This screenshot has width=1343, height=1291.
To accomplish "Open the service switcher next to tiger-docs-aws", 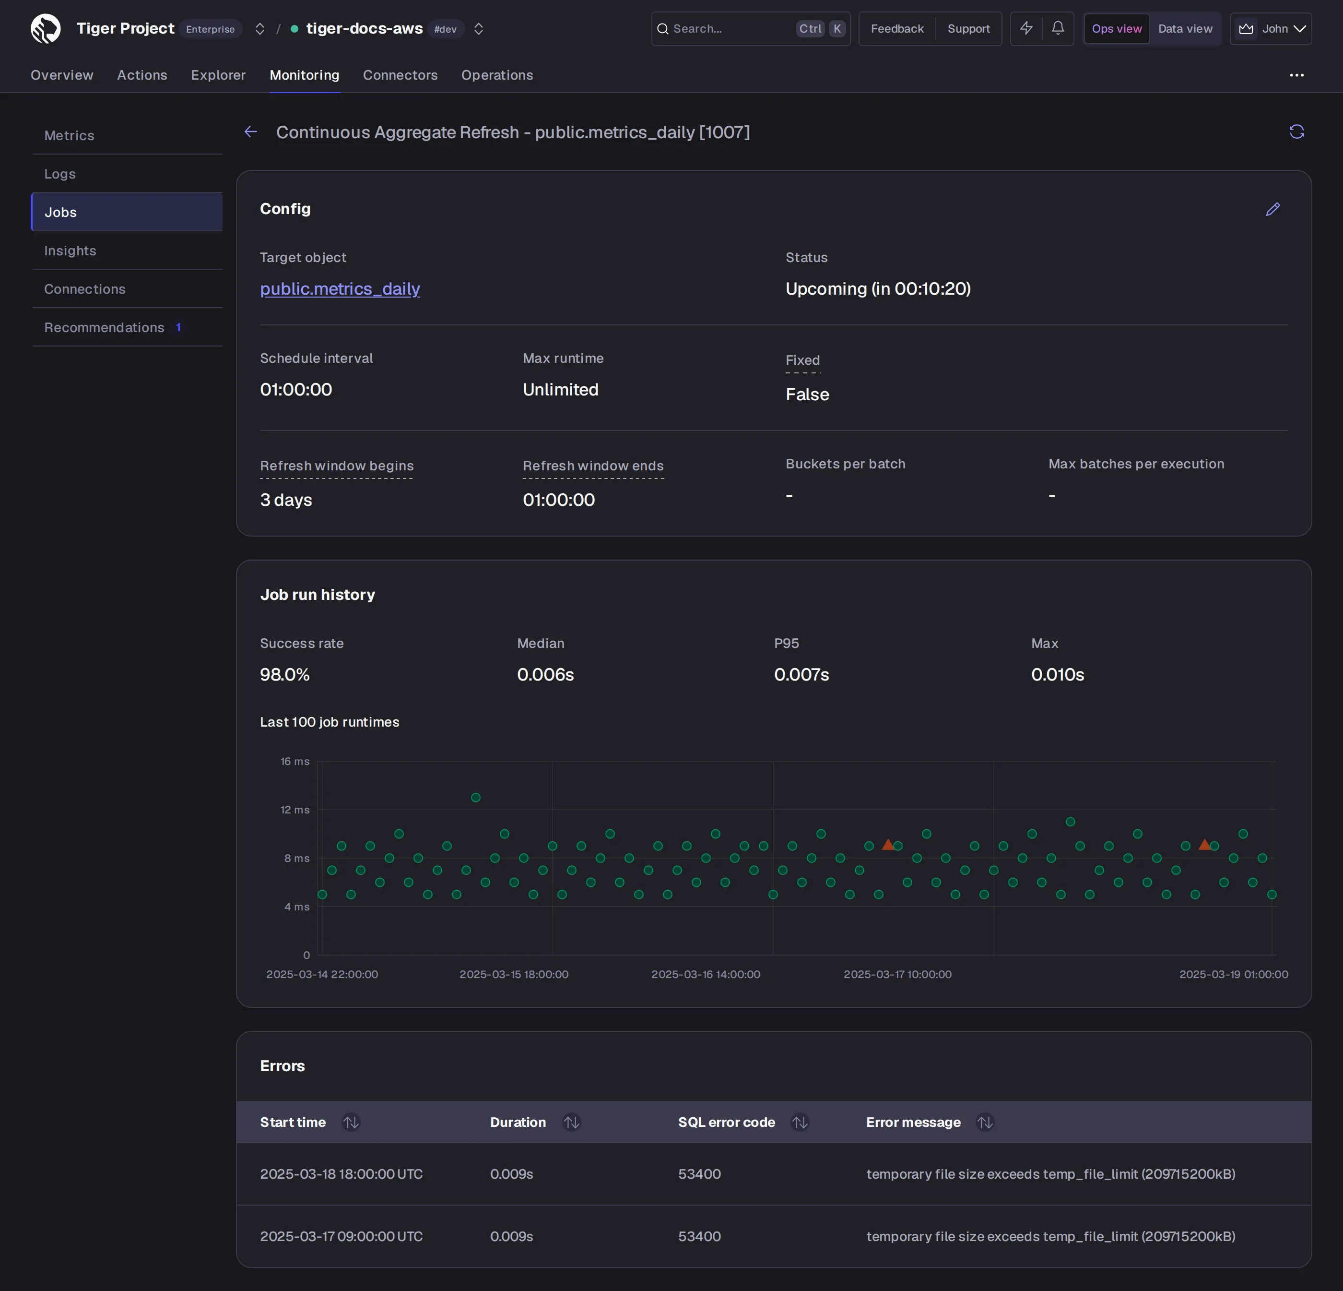I will pyautogui.click(x=479, y=29).
